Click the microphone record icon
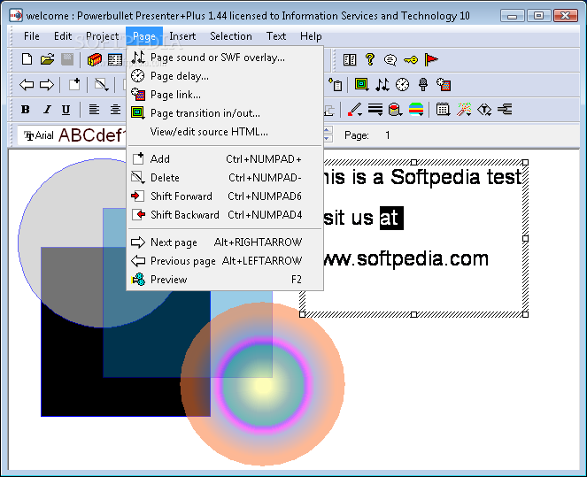 coord(423,85)
